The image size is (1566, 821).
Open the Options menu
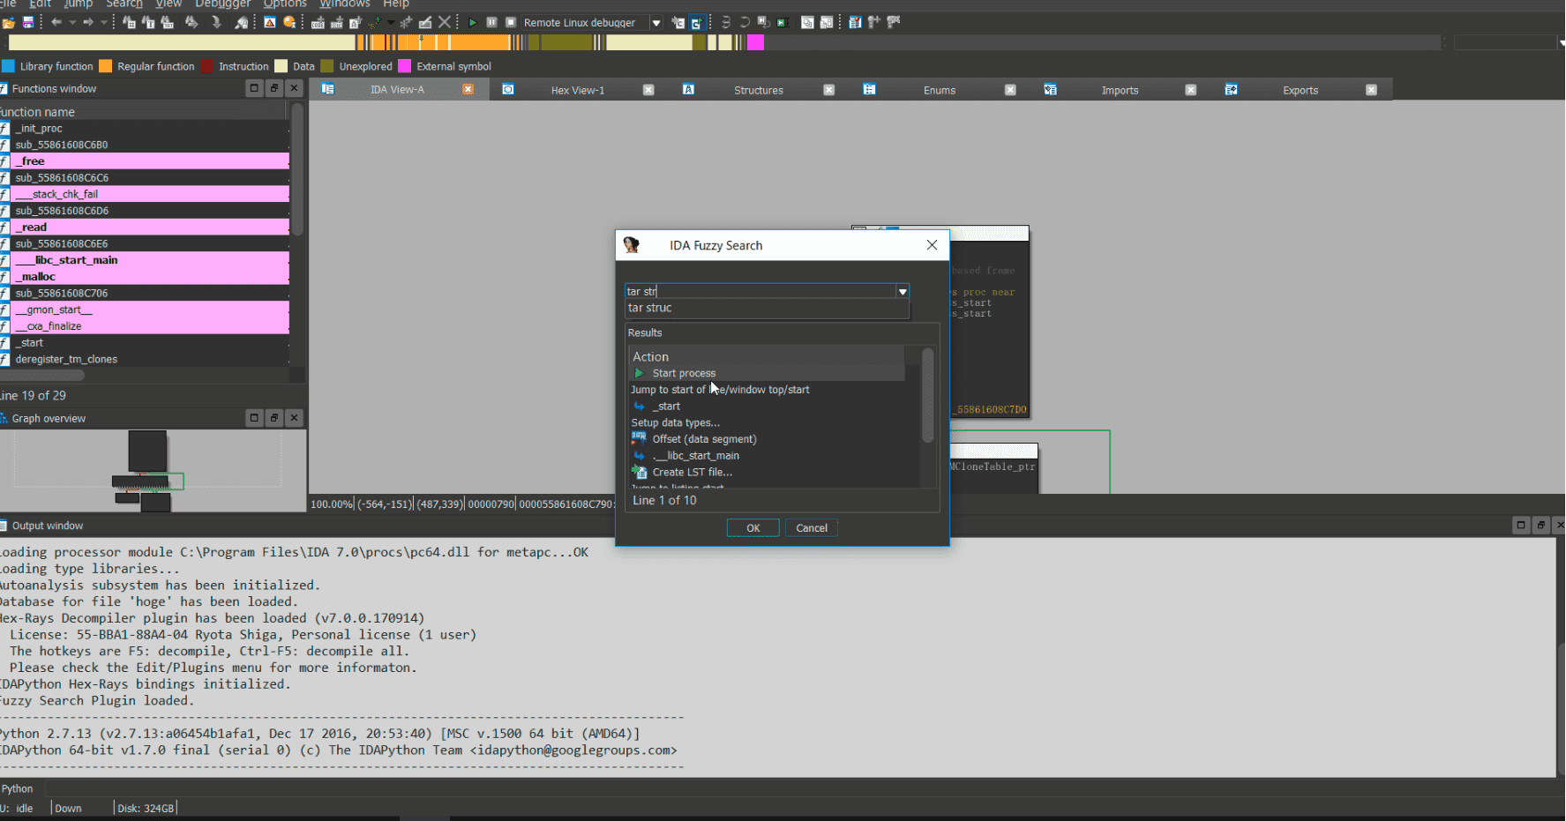[x=285, y=4]
